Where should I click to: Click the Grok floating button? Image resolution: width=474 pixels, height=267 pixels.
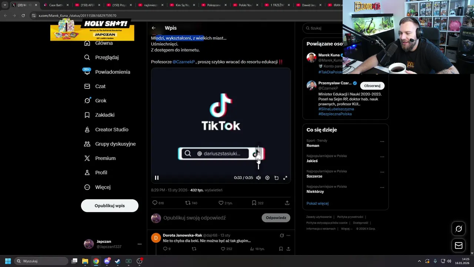click(458, 229)
